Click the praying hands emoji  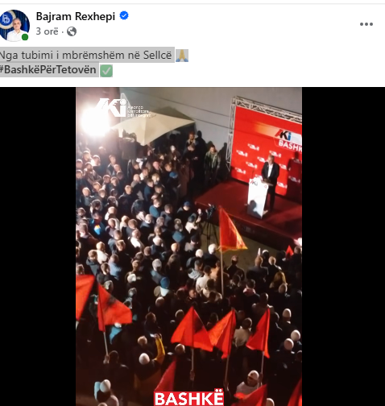point(182,56)
